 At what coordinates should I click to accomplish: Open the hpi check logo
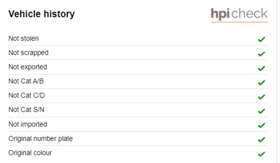pos(239,15)
